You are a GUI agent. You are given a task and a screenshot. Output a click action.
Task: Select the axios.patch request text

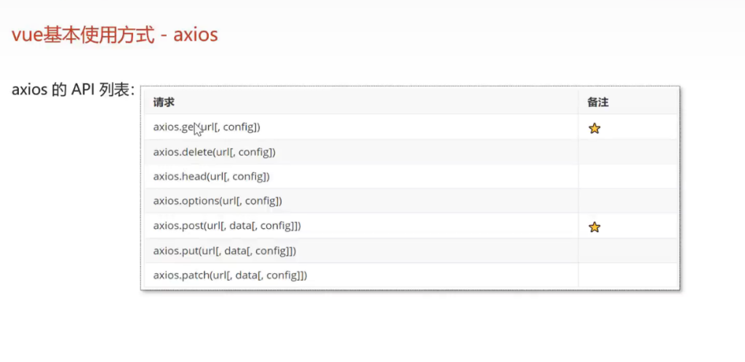coord(230,275)
